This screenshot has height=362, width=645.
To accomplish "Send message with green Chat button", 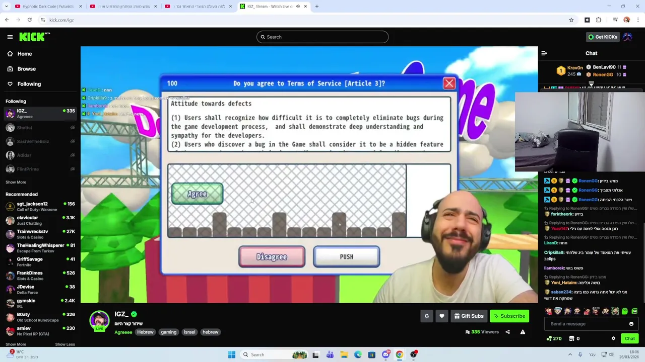I will point(630,339).
